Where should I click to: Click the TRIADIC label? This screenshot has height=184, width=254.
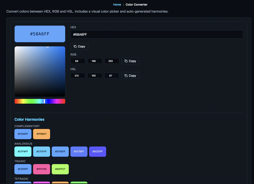tap(20, 161)
